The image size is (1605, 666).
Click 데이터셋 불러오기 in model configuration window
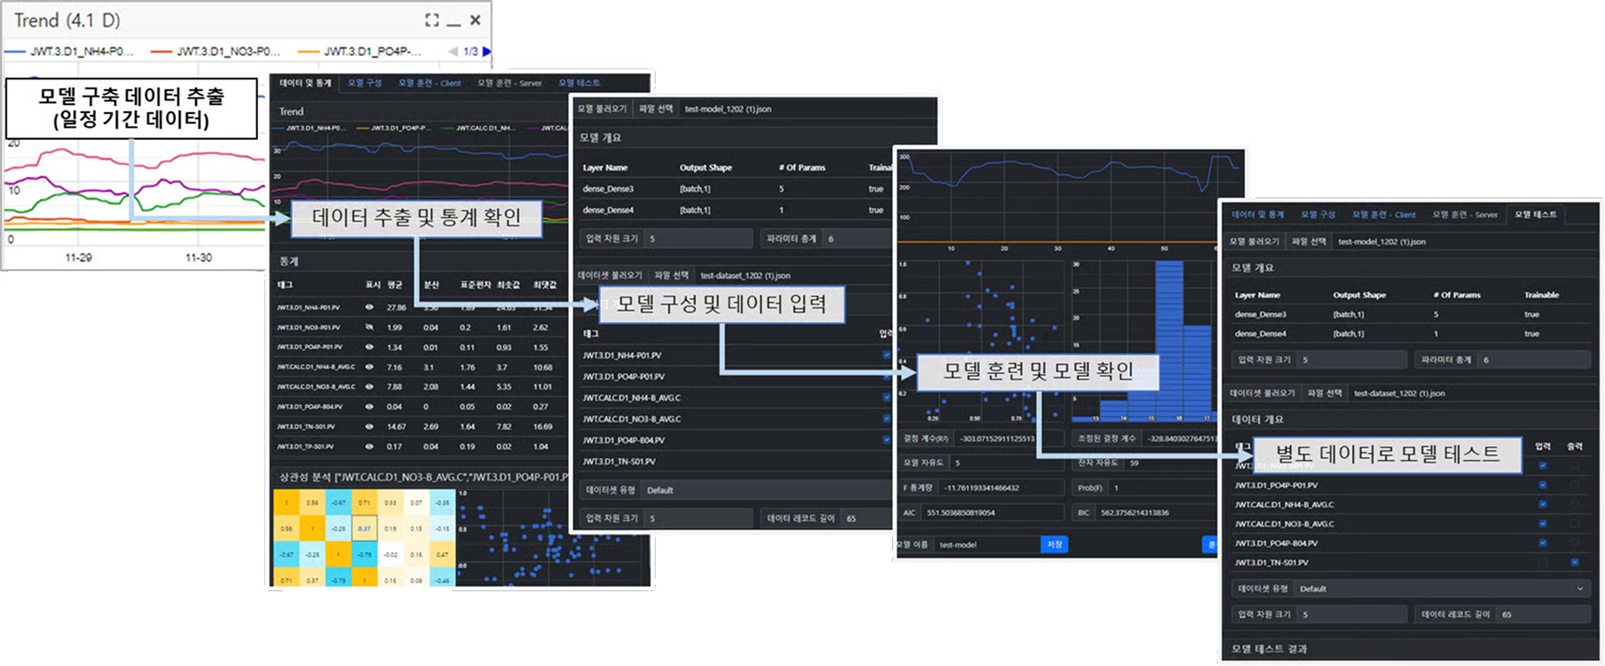(x=610, y=275)
